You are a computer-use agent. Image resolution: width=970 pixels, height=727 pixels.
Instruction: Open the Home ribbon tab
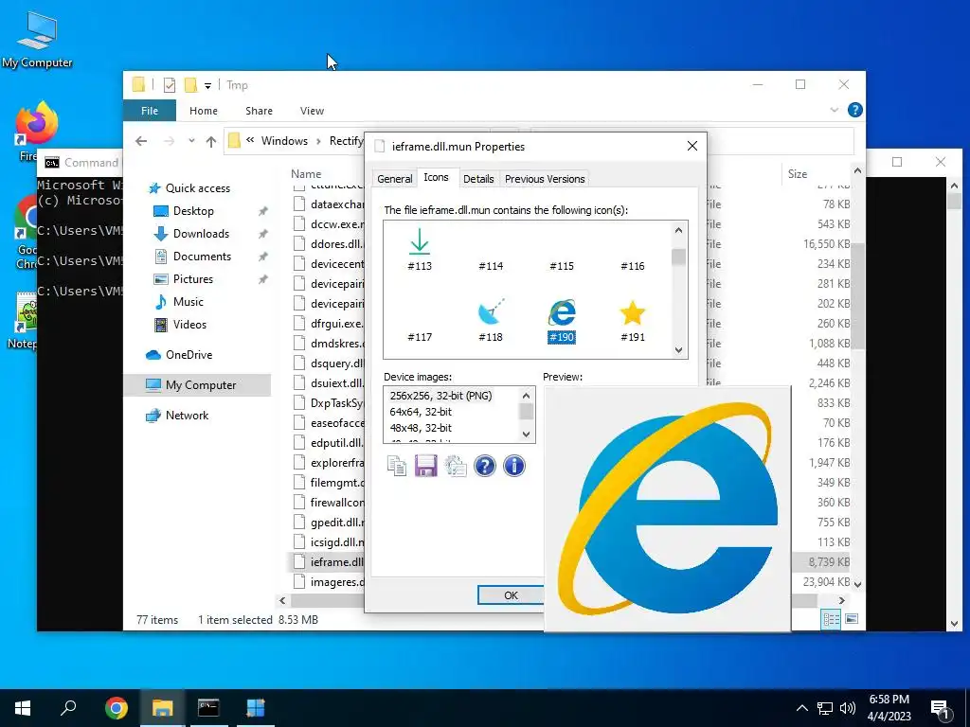[204, 111]
